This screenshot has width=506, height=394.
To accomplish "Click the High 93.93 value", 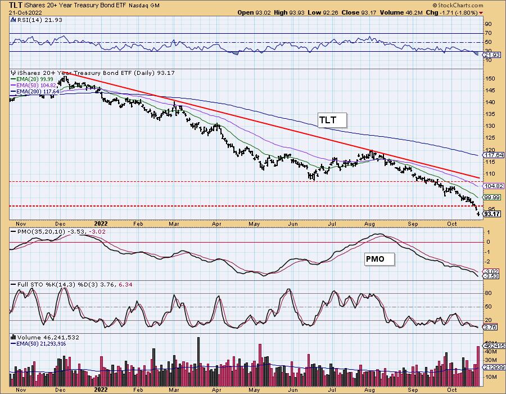I will 290,12.
